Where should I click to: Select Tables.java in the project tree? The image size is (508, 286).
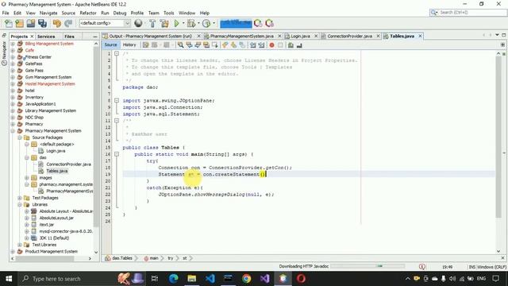click(56, 171)
